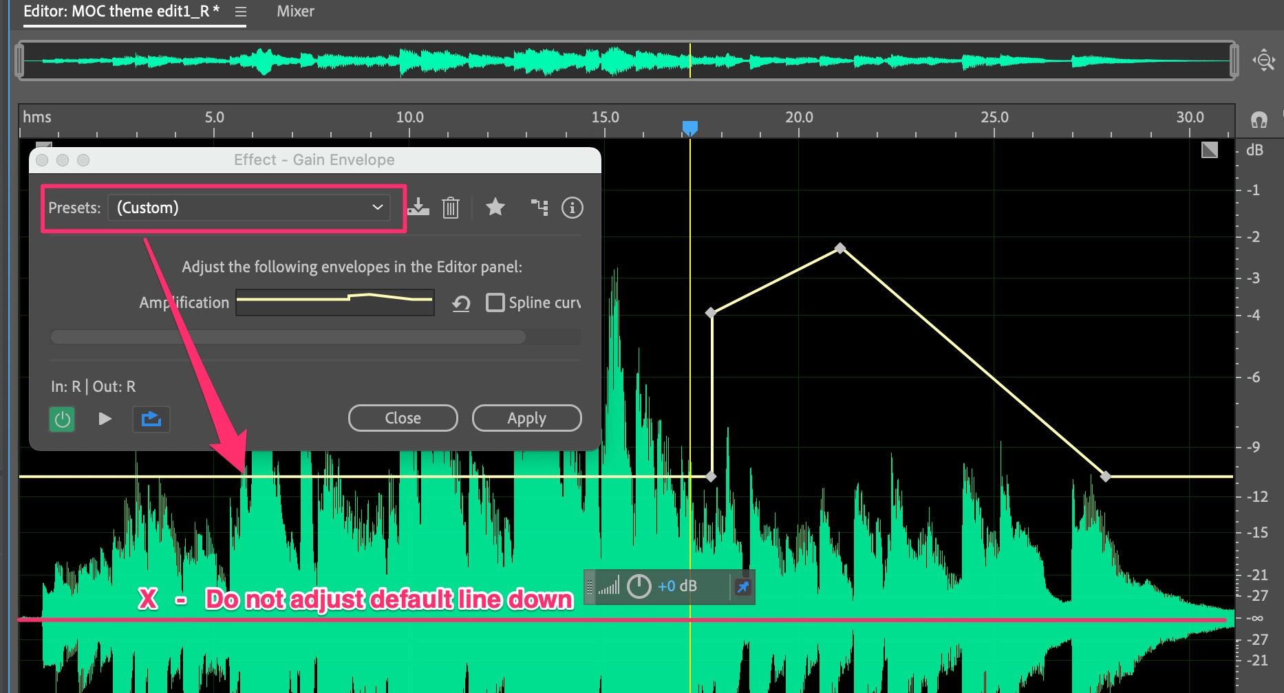Switch to the Mixer tab
This screenshot has width=1284, height=693.
(295, 11)
